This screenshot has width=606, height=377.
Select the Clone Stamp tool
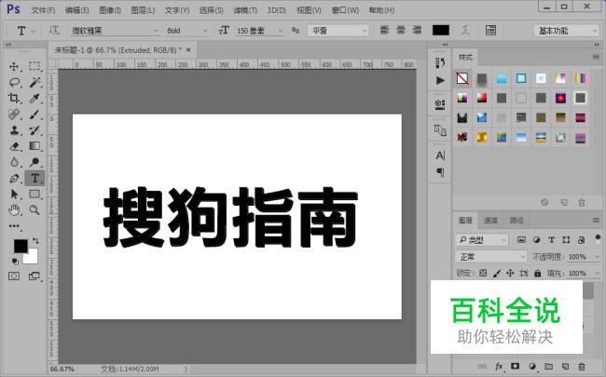[x=14, y=130]
